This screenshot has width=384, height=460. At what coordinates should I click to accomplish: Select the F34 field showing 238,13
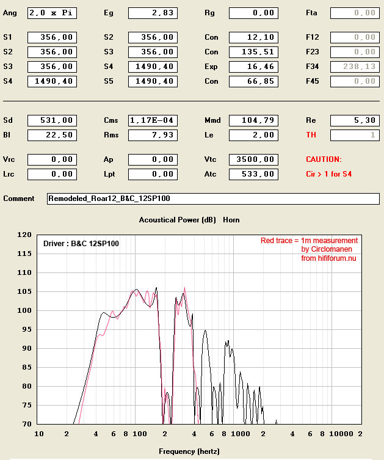tap(355, 67)
